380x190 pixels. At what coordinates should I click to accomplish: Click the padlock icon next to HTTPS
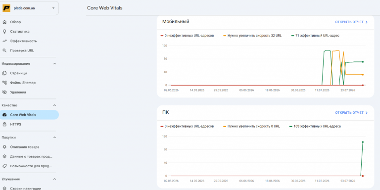pyautogui.click(x=4, y=124)
